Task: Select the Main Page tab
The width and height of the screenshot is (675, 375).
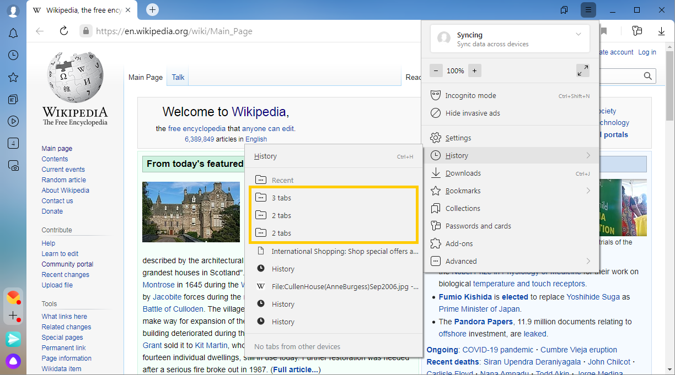Action: pyautogui.click(x=146, y=77)
